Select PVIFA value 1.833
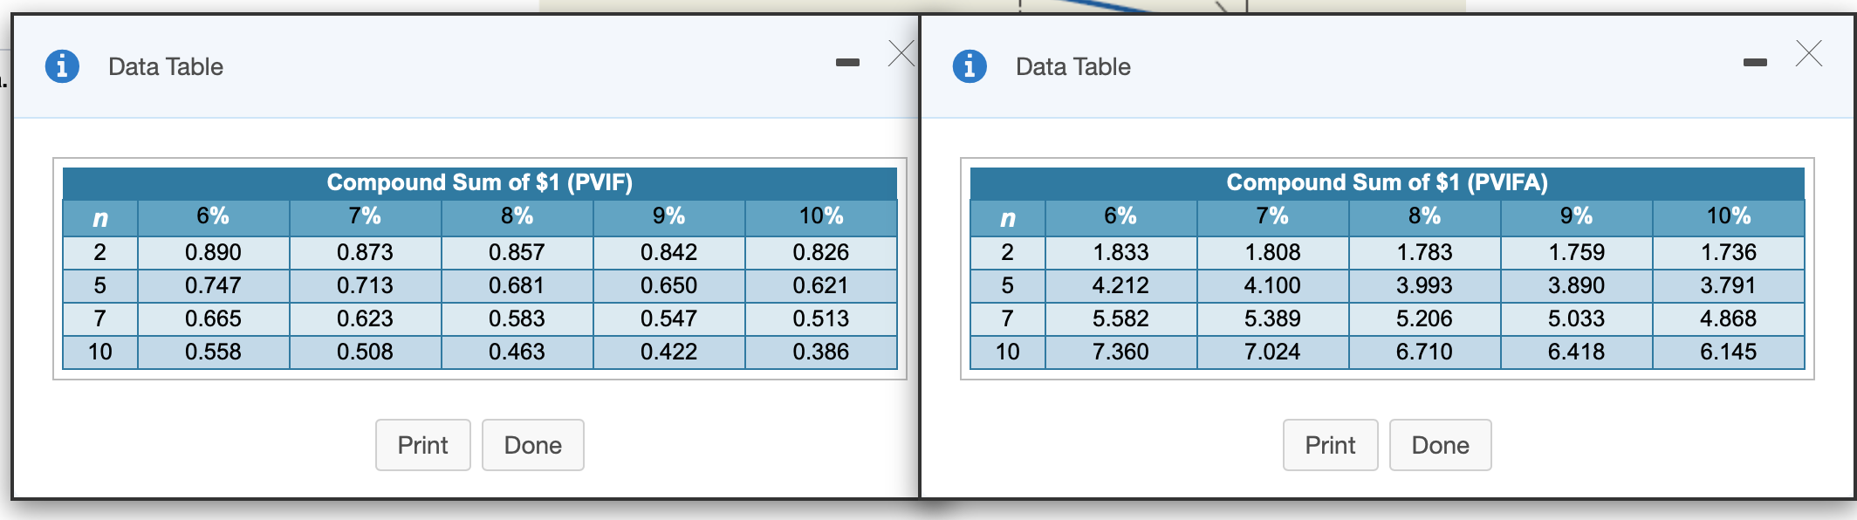1857x520 pixels. (1120, 252)
